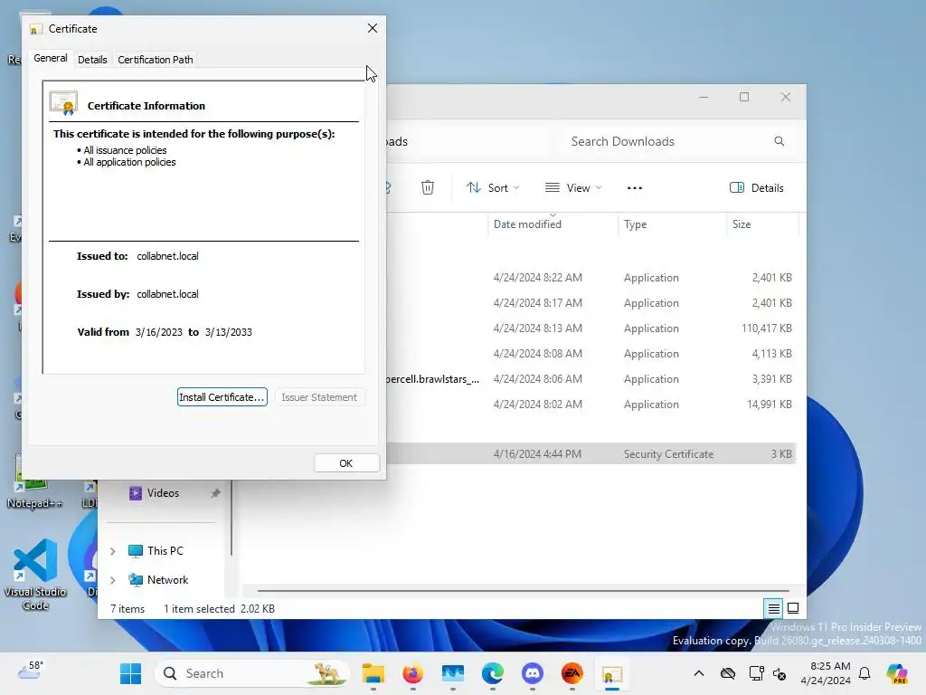Open File Explorer from the taskbar
926x695 pixels.
(x=373, y=673)
